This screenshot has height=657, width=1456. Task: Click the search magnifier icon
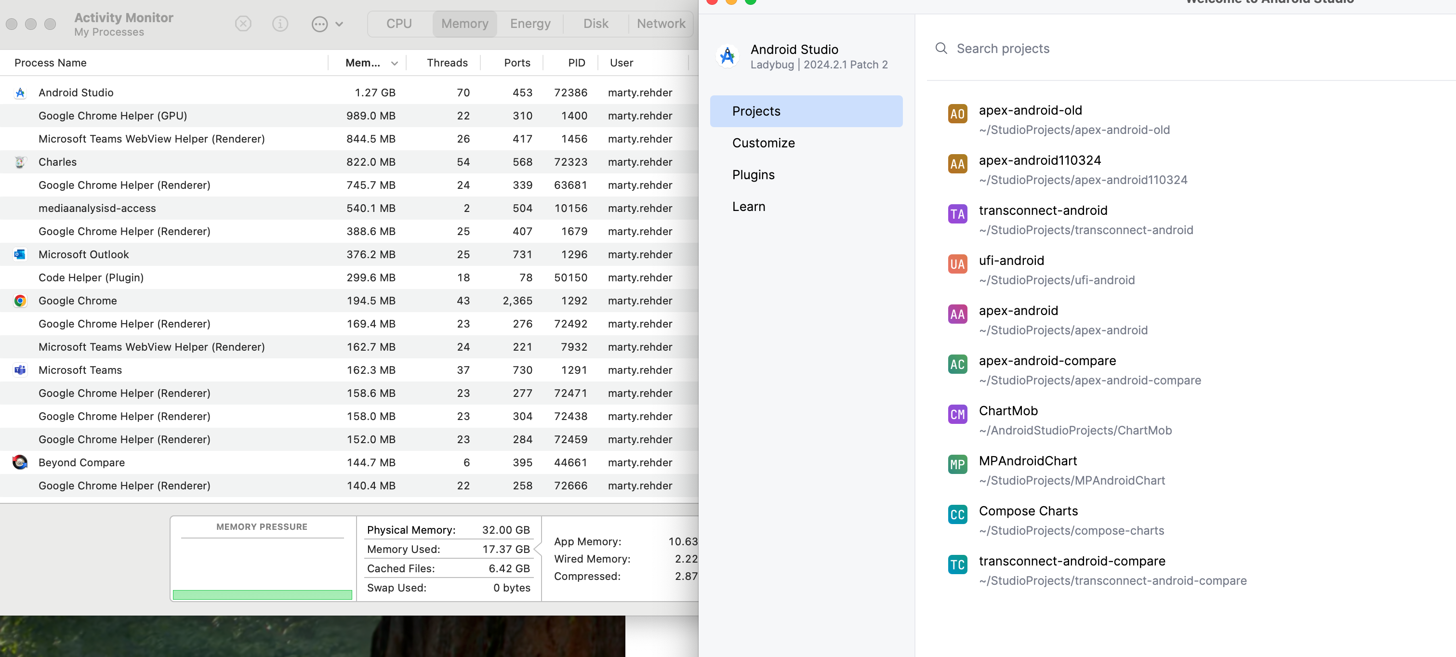941,49
